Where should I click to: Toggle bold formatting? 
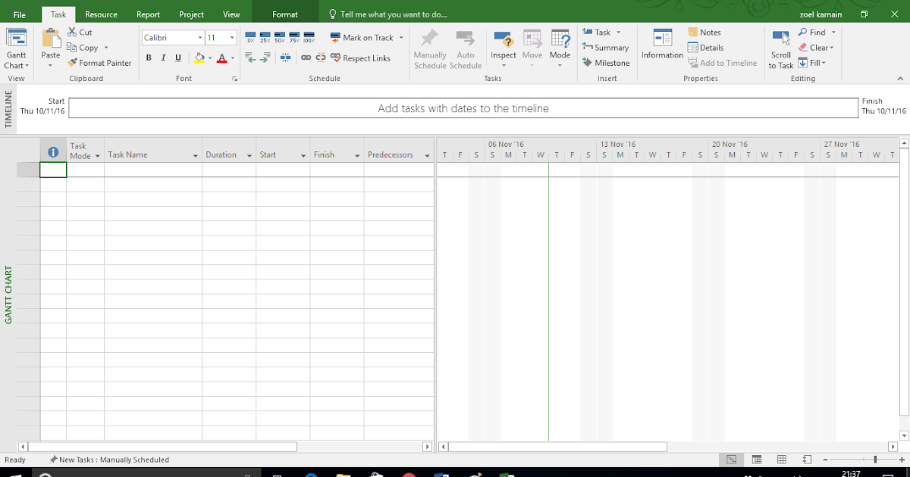149,58
